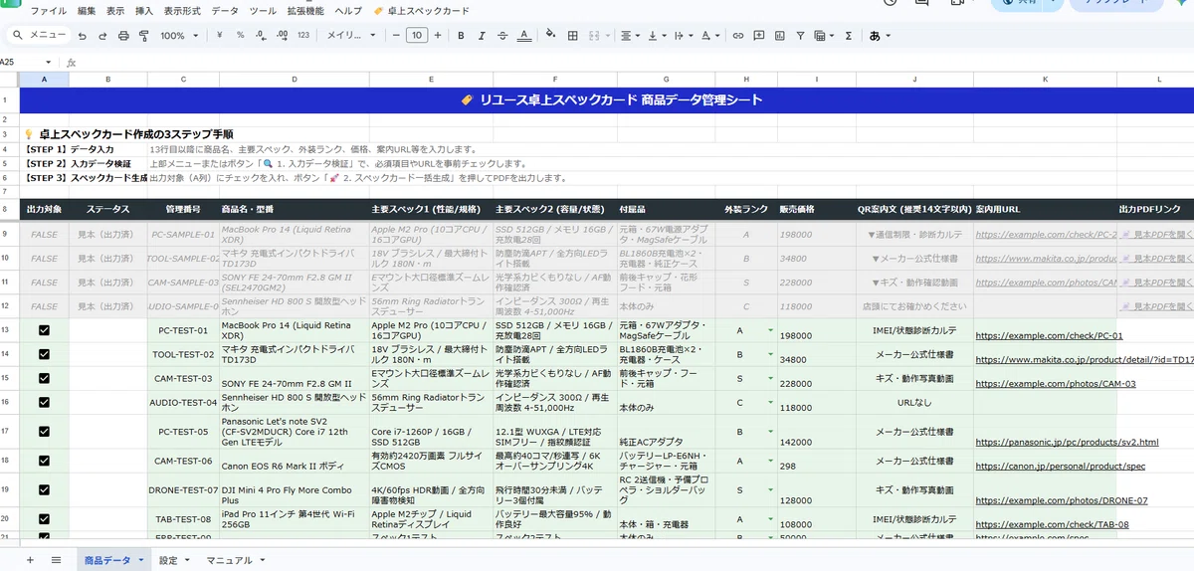The image size is (1194, 571).
Task: Click the メニュー search box
Action: tap(39, 35)
